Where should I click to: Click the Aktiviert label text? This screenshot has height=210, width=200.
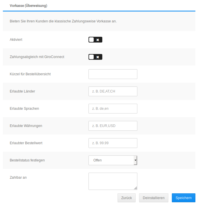[16, 40]
